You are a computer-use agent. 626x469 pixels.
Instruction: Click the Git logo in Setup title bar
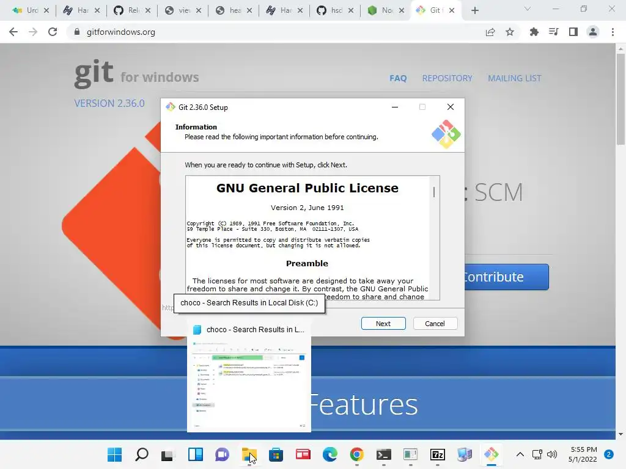pos(171,107)
